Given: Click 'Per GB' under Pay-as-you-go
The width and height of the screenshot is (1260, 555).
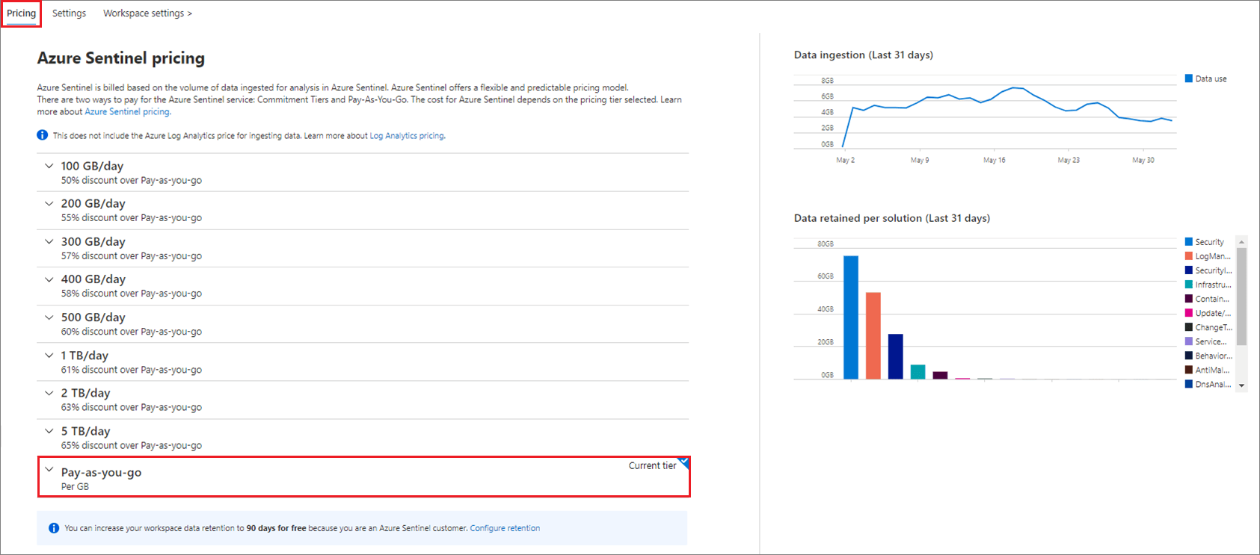Looking at the screenshot, I should point(75,486).
